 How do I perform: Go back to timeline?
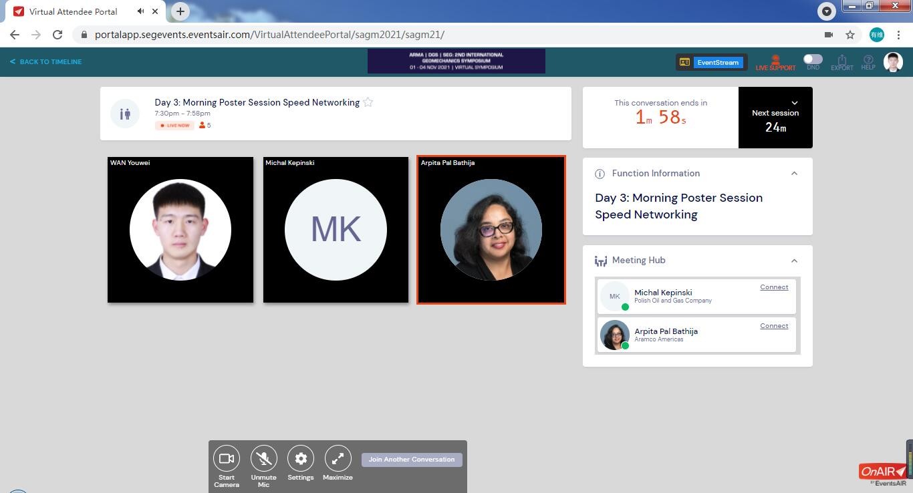pos(45,61)
